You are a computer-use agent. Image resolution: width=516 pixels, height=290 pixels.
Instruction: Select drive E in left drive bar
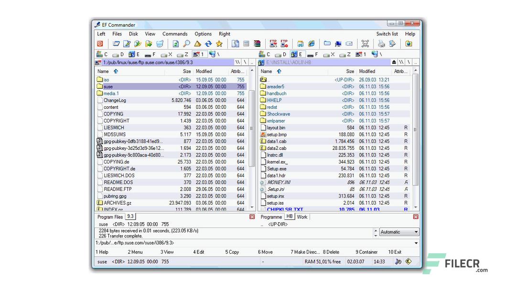point(135,54)
